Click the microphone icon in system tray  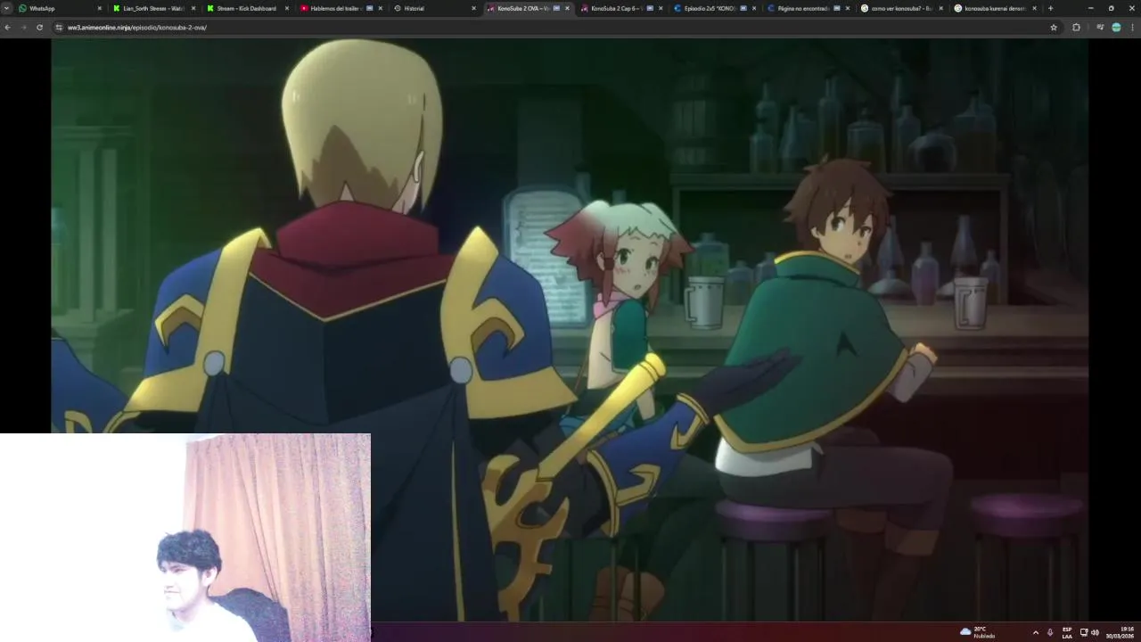tap(1050, 632)
